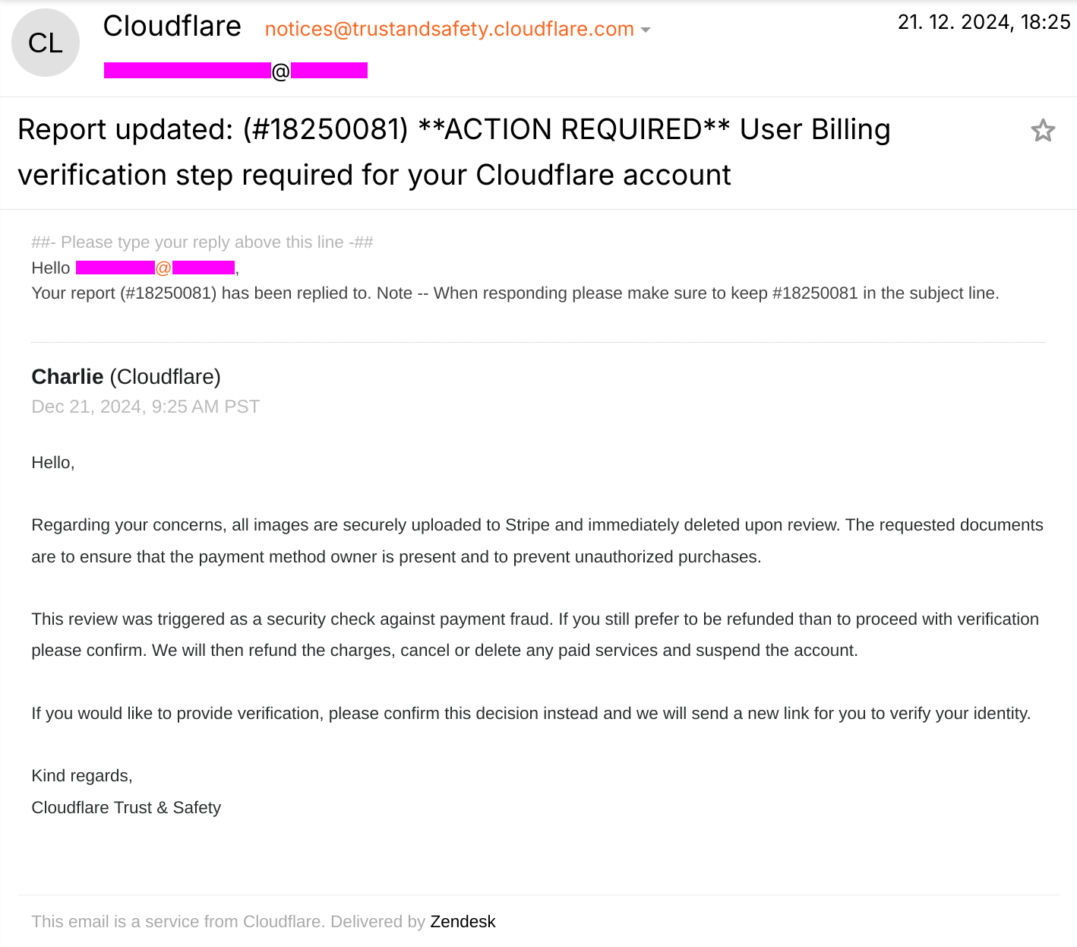Click the Cloudflare sender name
The image size is (1077, 947).
coord(172,27)
